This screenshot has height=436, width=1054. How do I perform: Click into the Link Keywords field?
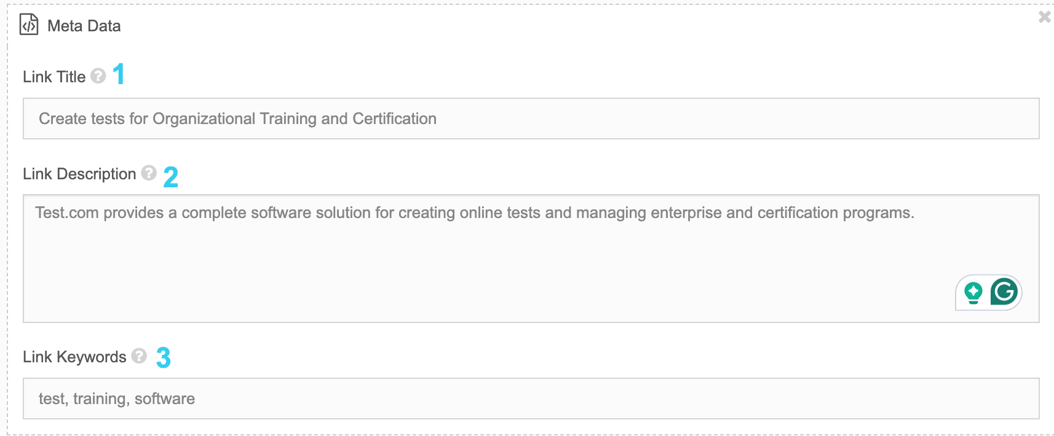(531, 399)
